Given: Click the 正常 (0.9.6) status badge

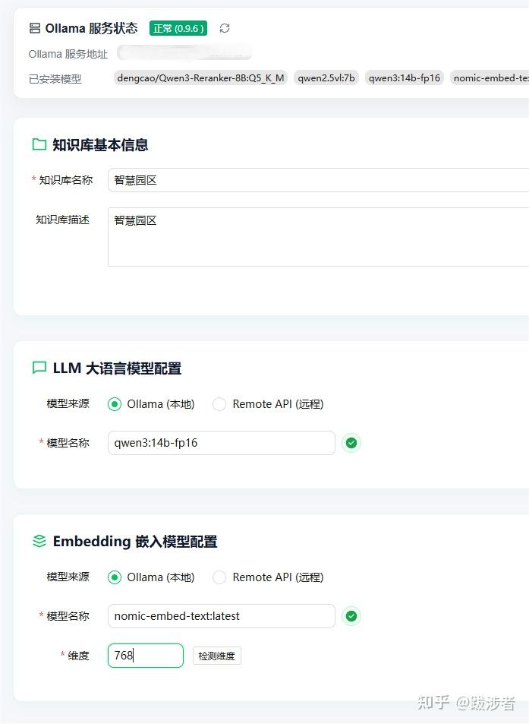Looking at the screenshot, I should [178, 28].
